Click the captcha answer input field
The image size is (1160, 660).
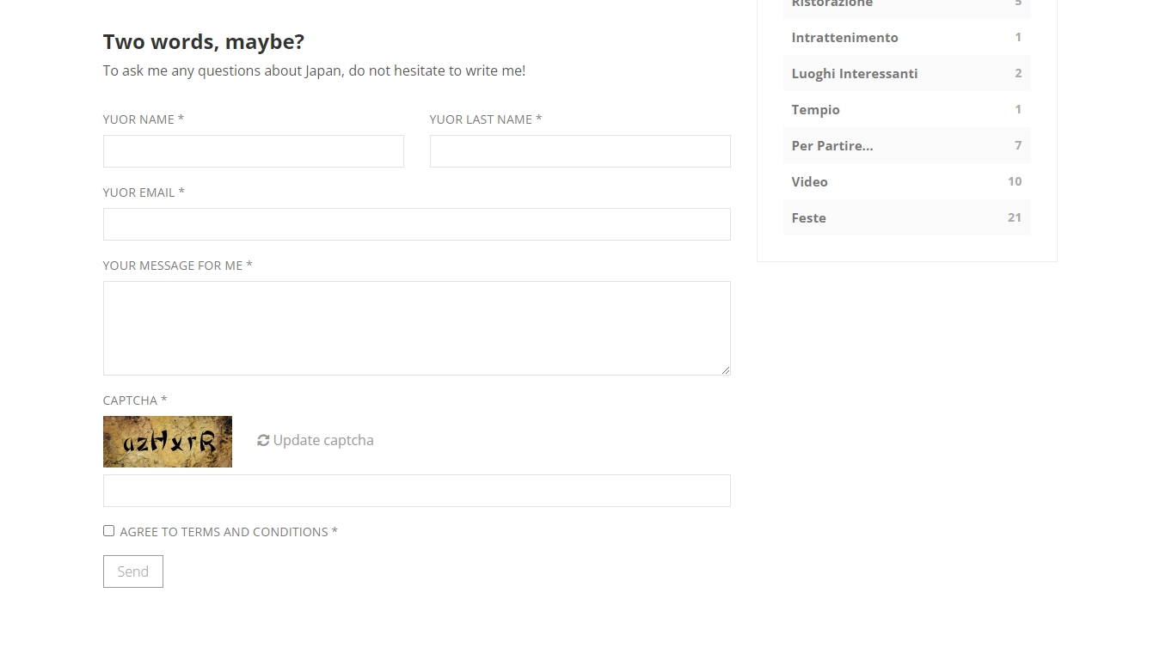417,491
